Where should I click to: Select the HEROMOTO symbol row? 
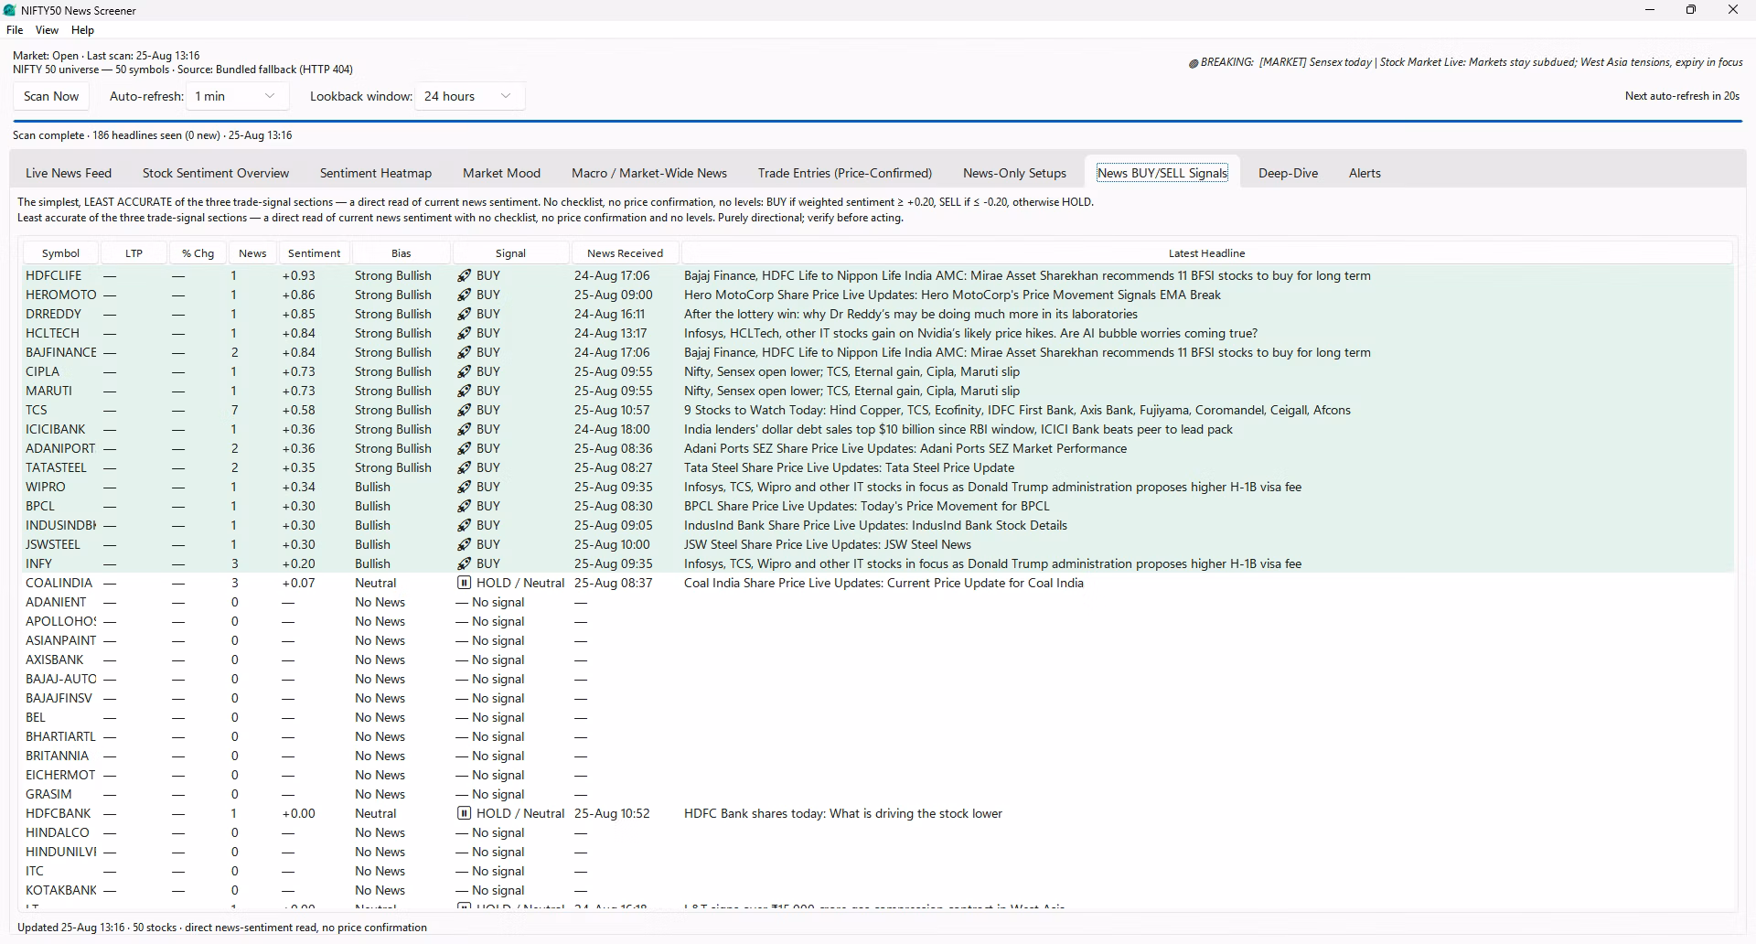(x=878, y=295)
